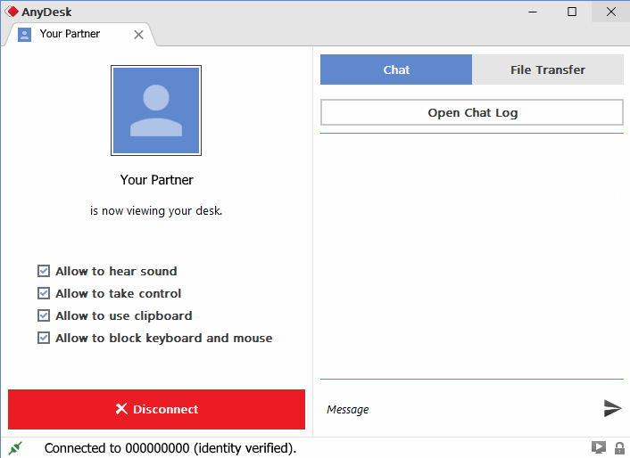This screenshot has height=458, width=630.
Task: Click the red Disconnect button
Action: click(x=156, y=409)
